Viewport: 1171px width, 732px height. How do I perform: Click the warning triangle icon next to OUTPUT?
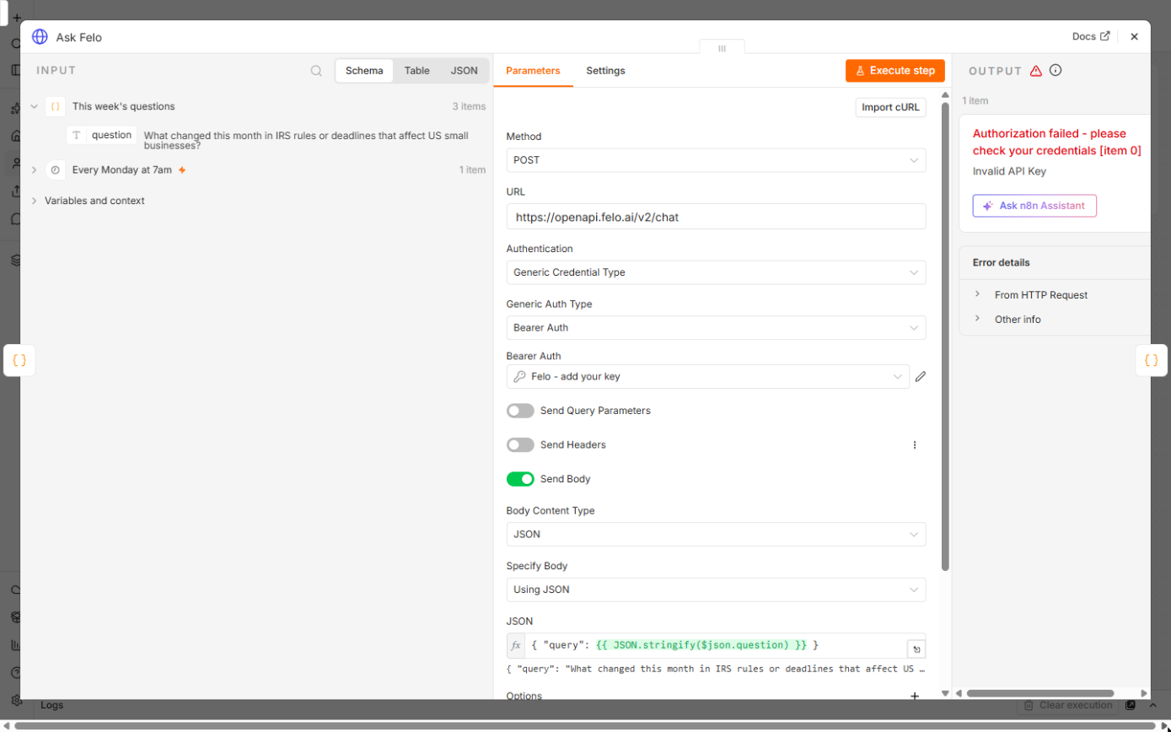[1036, 71]
